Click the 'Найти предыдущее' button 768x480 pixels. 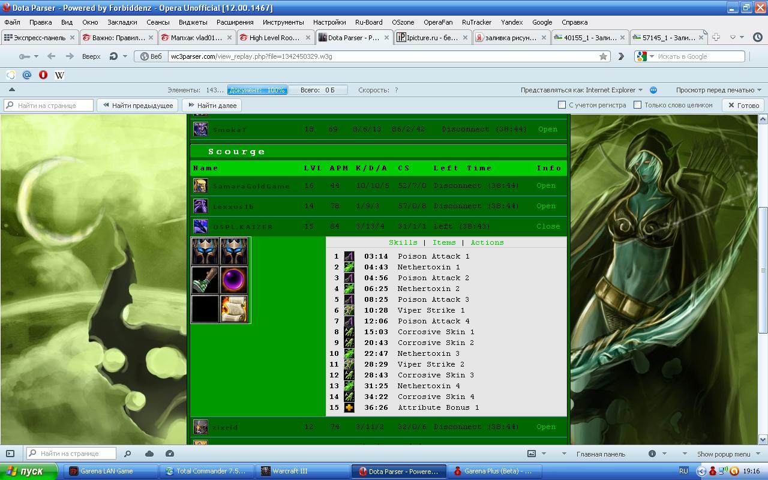[137, 105]
